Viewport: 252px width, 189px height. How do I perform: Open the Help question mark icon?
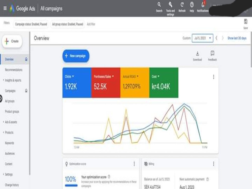pos(192,7)
